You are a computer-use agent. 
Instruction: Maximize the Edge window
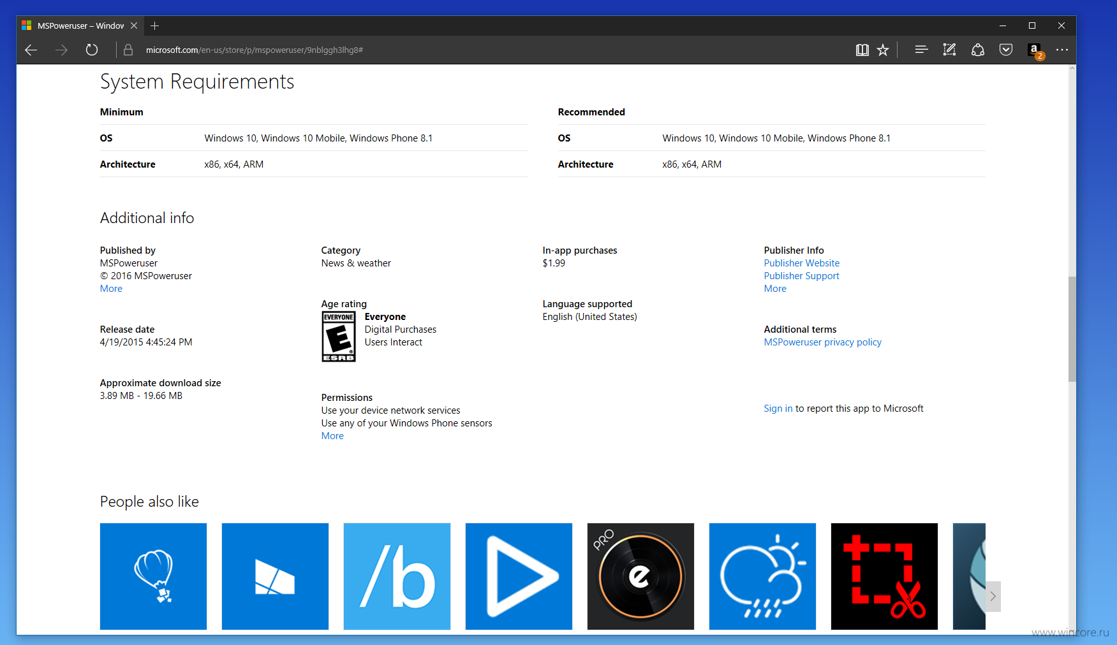1032,25
